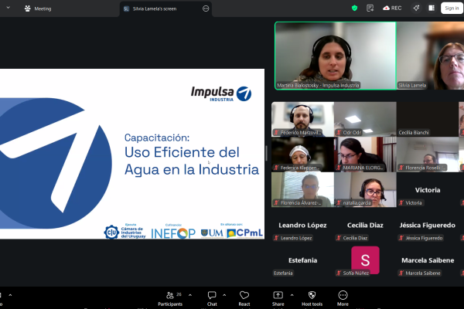Change the view layout icon
This screenshot has width=464, height=309.
click(432, 8)
